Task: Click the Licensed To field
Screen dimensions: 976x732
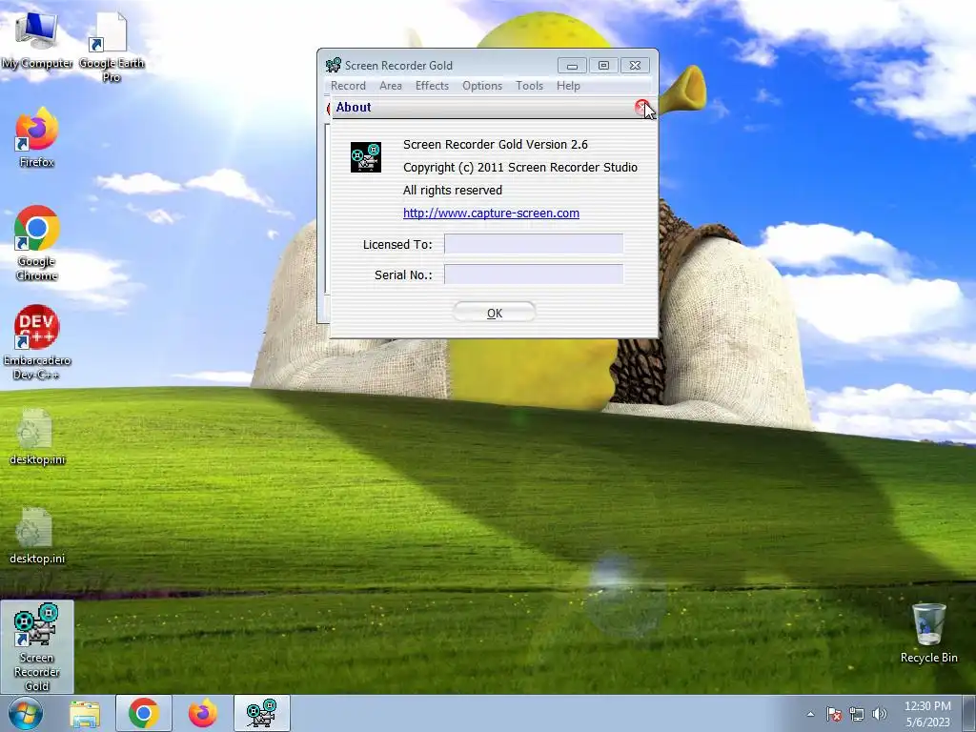Action: [x=534, y=244]
